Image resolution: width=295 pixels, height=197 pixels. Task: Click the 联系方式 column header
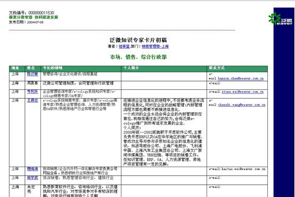pyautogui.click(x=217, y=68)
